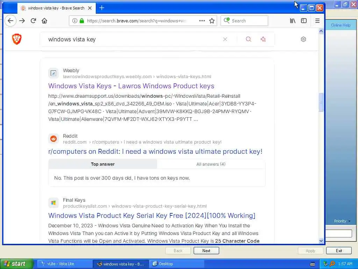Click the tray search magnifier icon
Image resolution: width=358 pixels, height=269 pixels.
click(332, 264)
